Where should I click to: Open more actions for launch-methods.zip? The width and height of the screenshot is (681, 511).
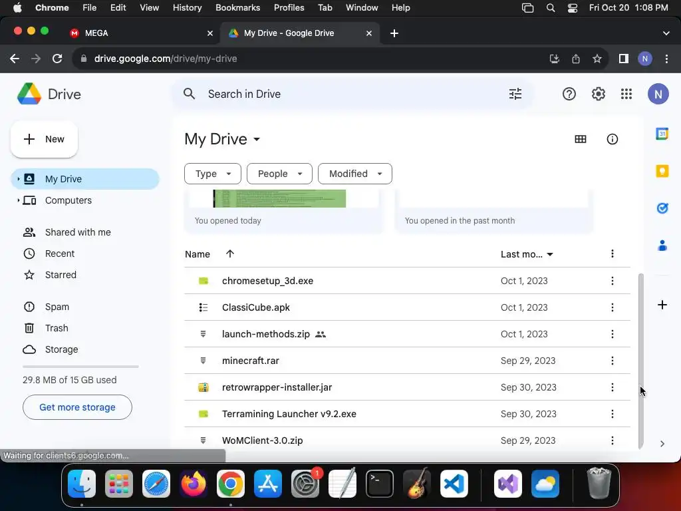tap(612, 334)
